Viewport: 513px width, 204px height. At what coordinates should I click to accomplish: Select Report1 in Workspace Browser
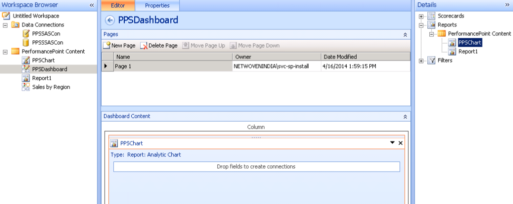coord(42,78)
